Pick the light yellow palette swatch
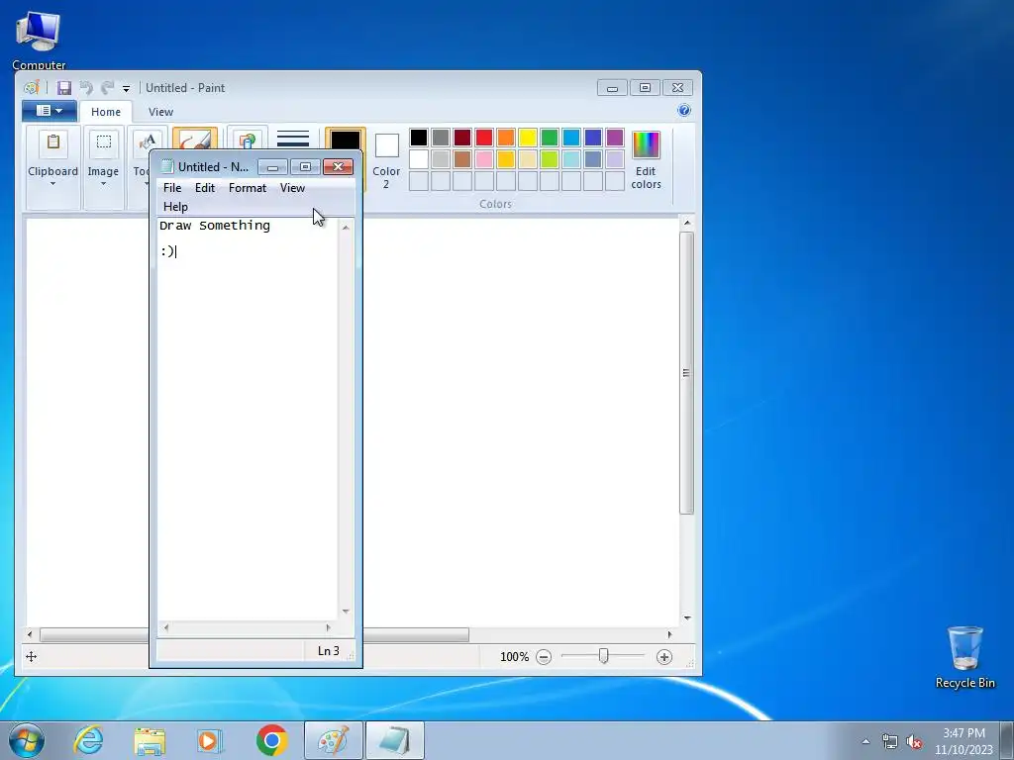The image size is (1014, 760). (528, 159)
